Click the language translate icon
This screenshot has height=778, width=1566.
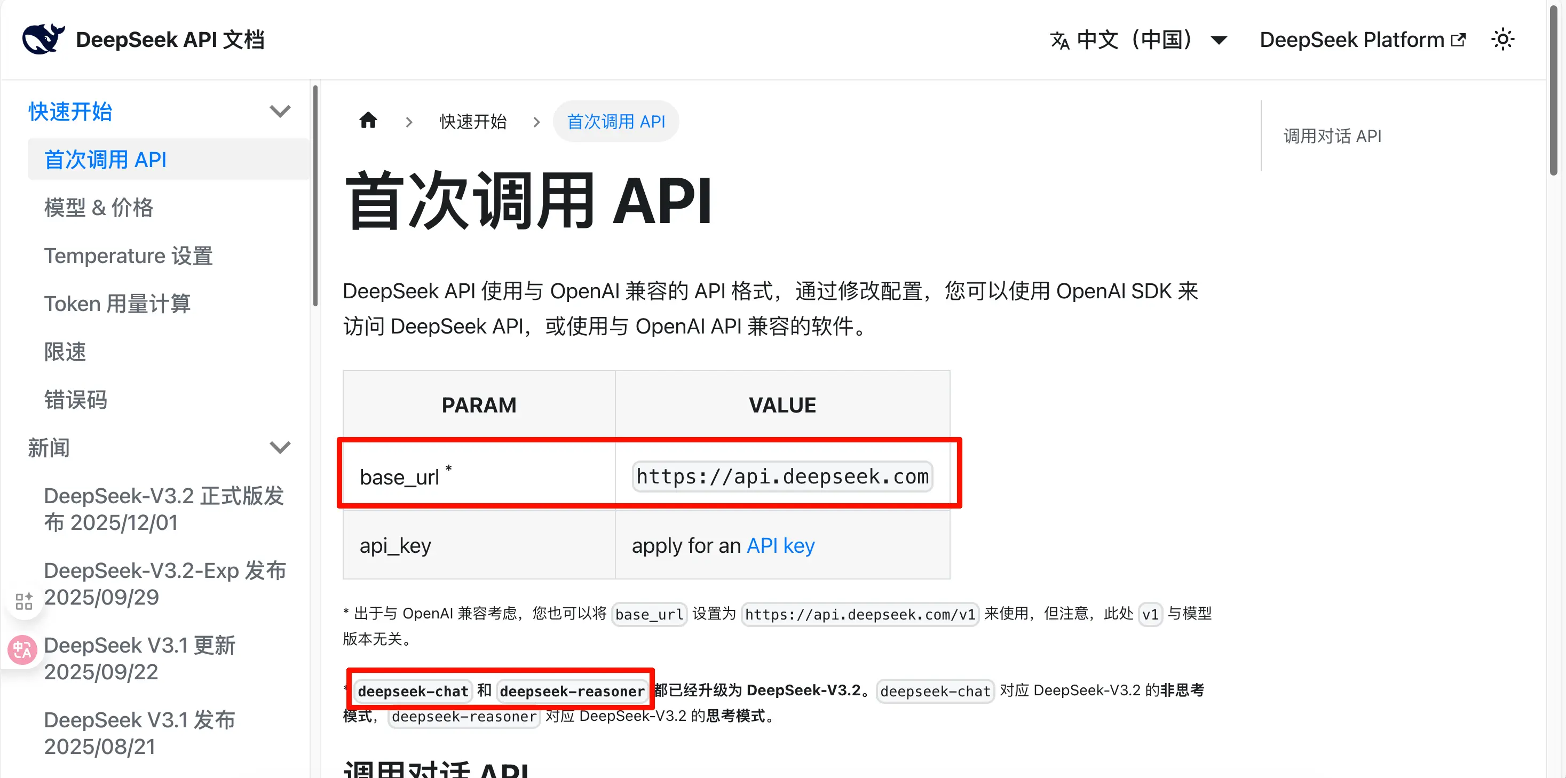click(1059, 40)
